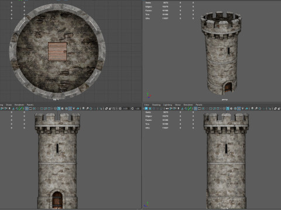Screen dimensions: 281x210
Task: Open Panels menu in front-view panel
Action: [x=30, y=105]
